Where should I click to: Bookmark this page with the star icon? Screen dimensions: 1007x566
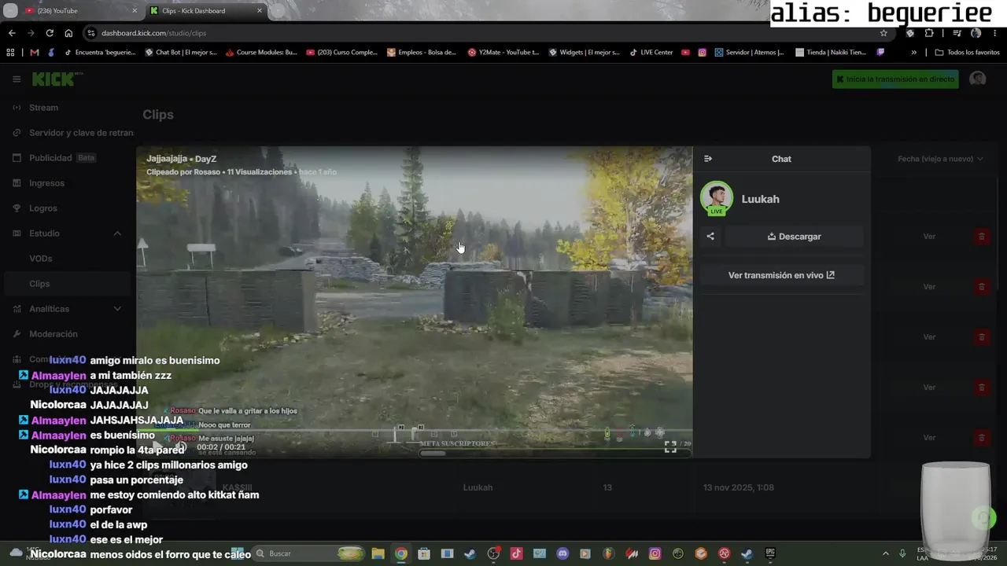(883, 33)
